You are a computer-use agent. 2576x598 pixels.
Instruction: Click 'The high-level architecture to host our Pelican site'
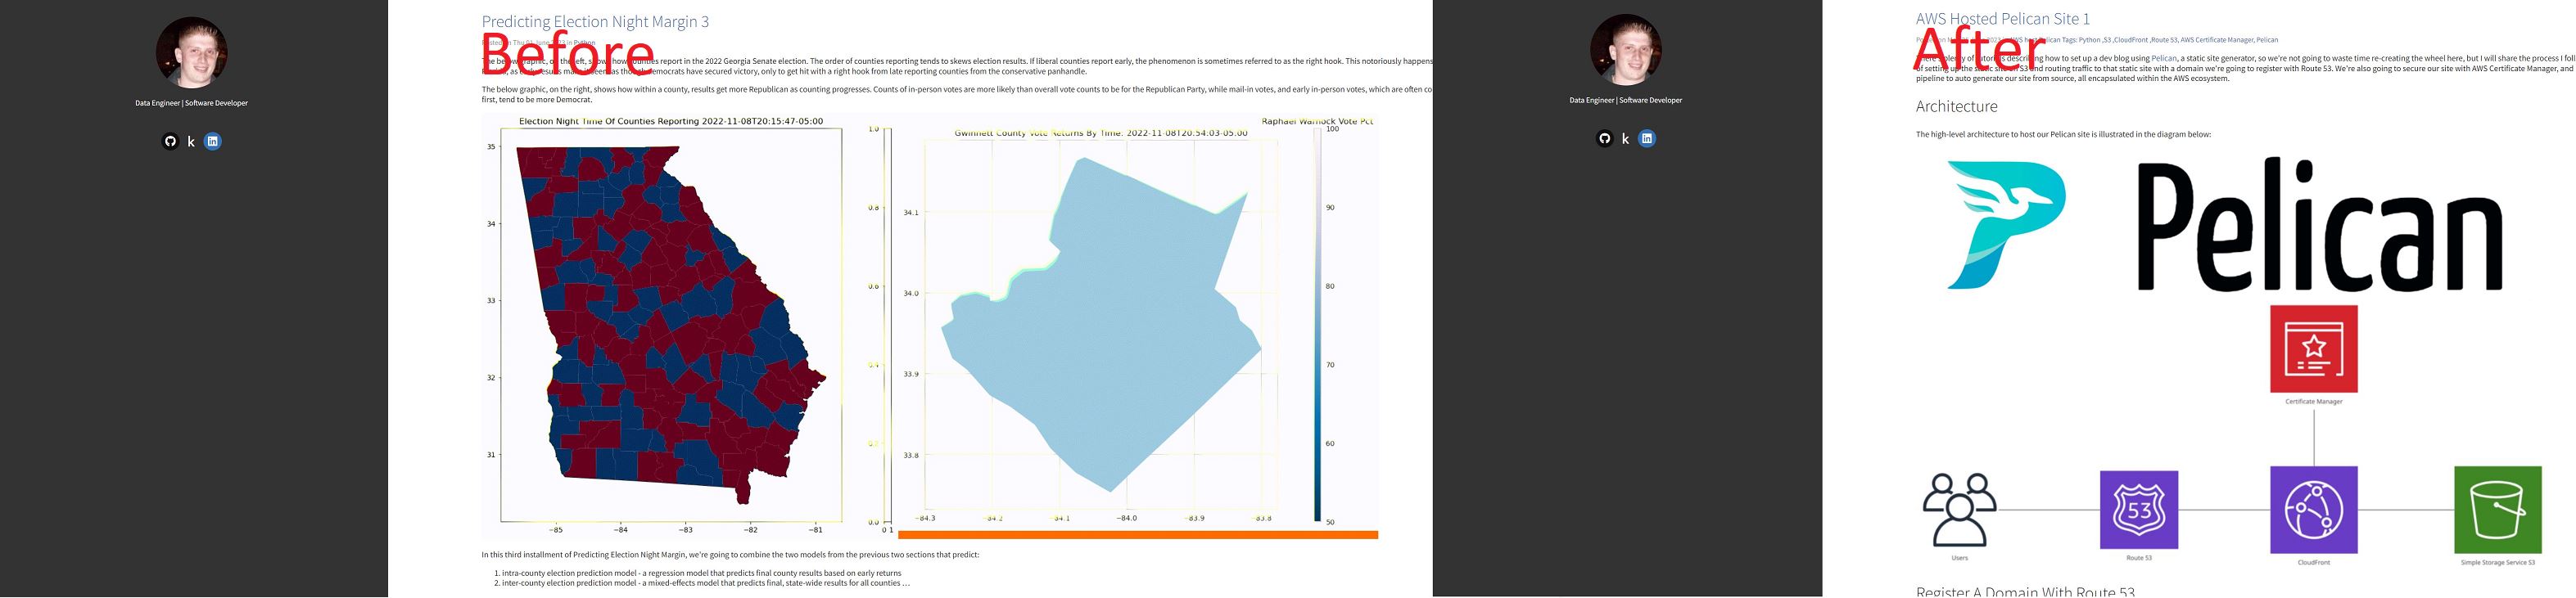(x=2063, y=134)
